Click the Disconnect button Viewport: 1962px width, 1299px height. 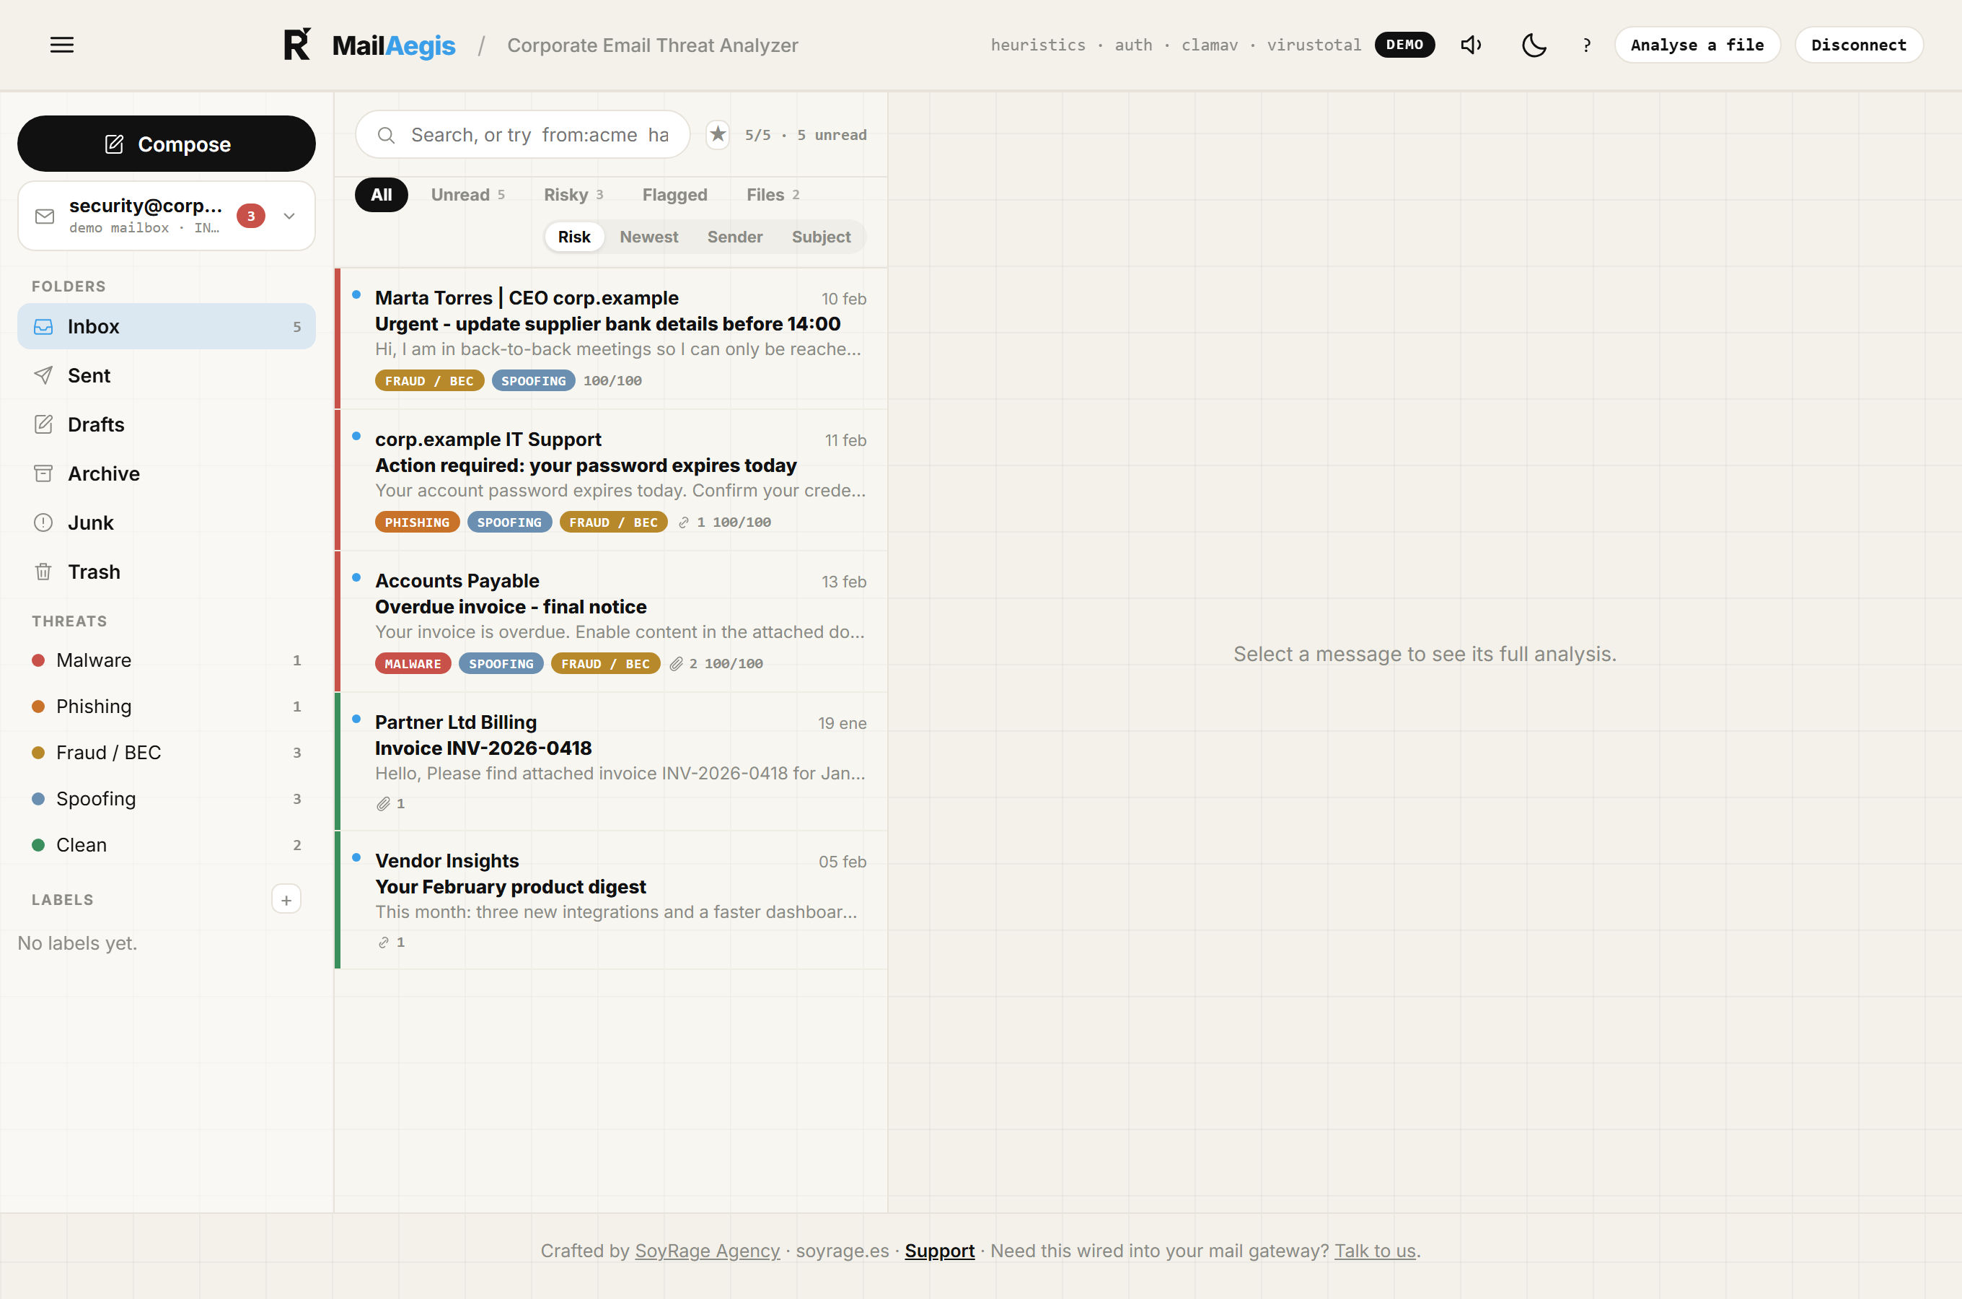coord(1859,45)
